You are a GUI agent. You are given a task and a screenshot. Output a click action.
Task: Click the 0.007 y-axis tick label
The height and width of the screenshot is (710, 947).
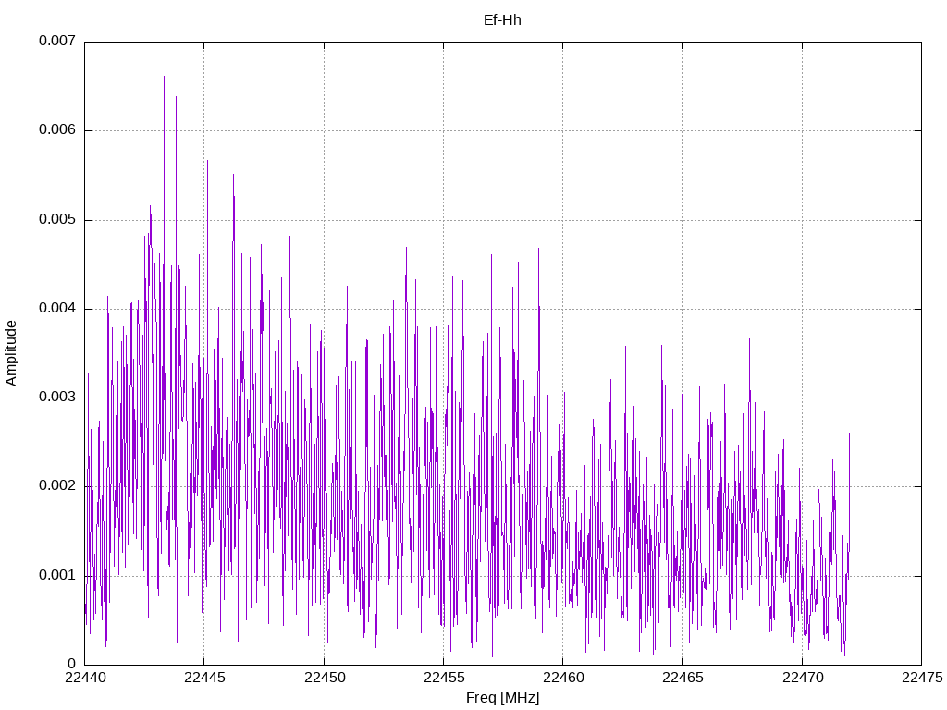click(57, 41)
